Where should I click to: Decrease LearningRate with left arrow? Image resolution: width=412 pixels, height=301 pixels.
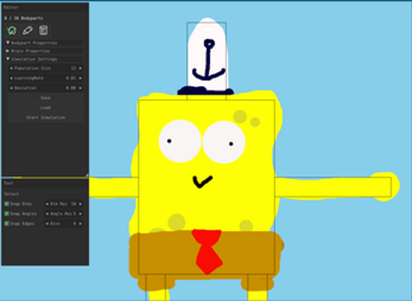pyautogui.click(x=11, y=78)
